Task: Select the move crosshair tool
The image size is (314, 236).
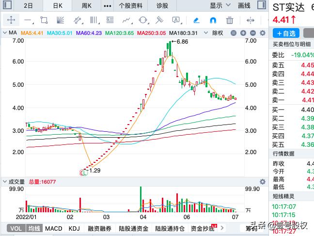Action: pos(11,20)
